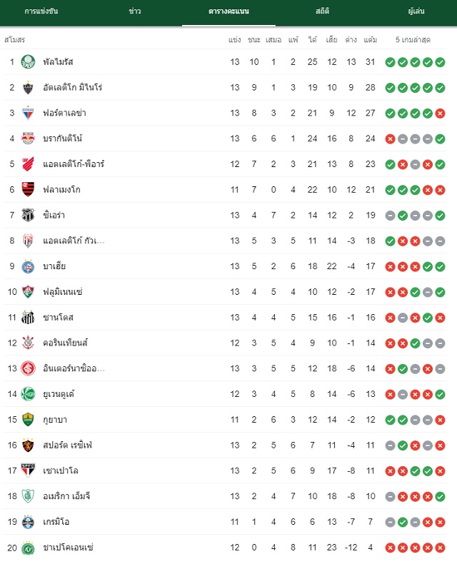Click the Internacional red round crest

click(x=28, y=368)
